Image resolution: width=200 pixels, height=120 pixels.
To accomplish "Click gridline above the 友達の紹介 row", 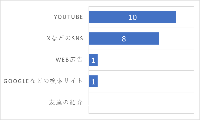I will point(141,92).
